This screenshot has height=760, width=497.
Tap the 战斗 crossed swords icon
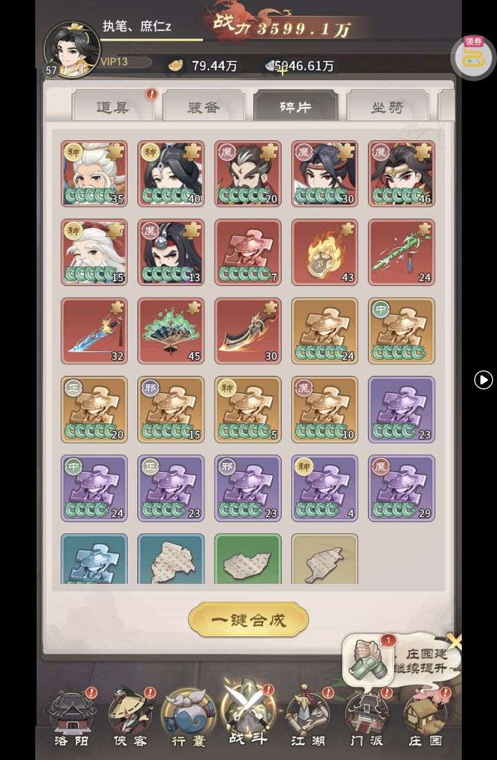[x=247, y=714]
